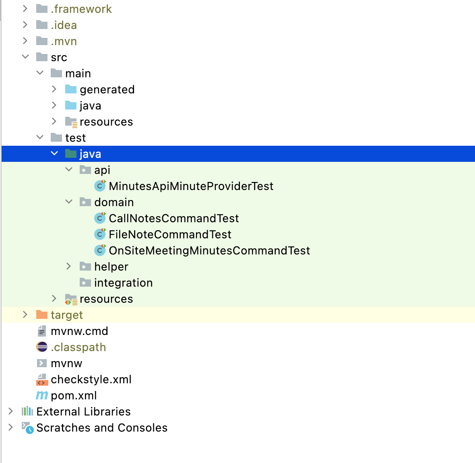
Task: Click the text file icon for mvnw.cmd
Action: click(x=42, y=331)
